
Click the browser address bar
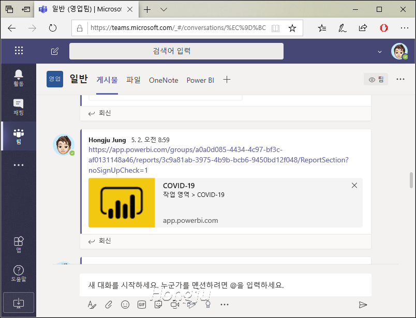[178, 28]
